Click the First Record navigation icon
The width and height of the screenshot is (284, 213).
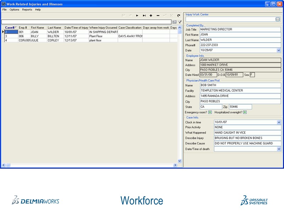tap(124, 15)
